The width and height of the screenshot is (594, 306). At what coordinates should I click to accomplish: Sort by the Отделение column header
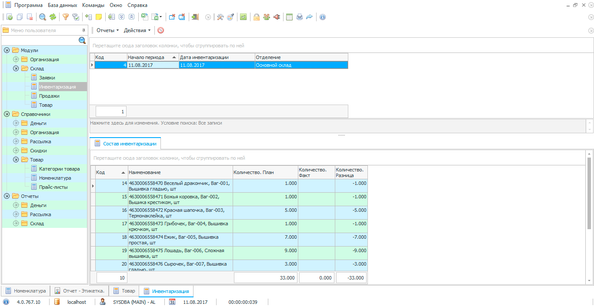click(x=301, y=57)
